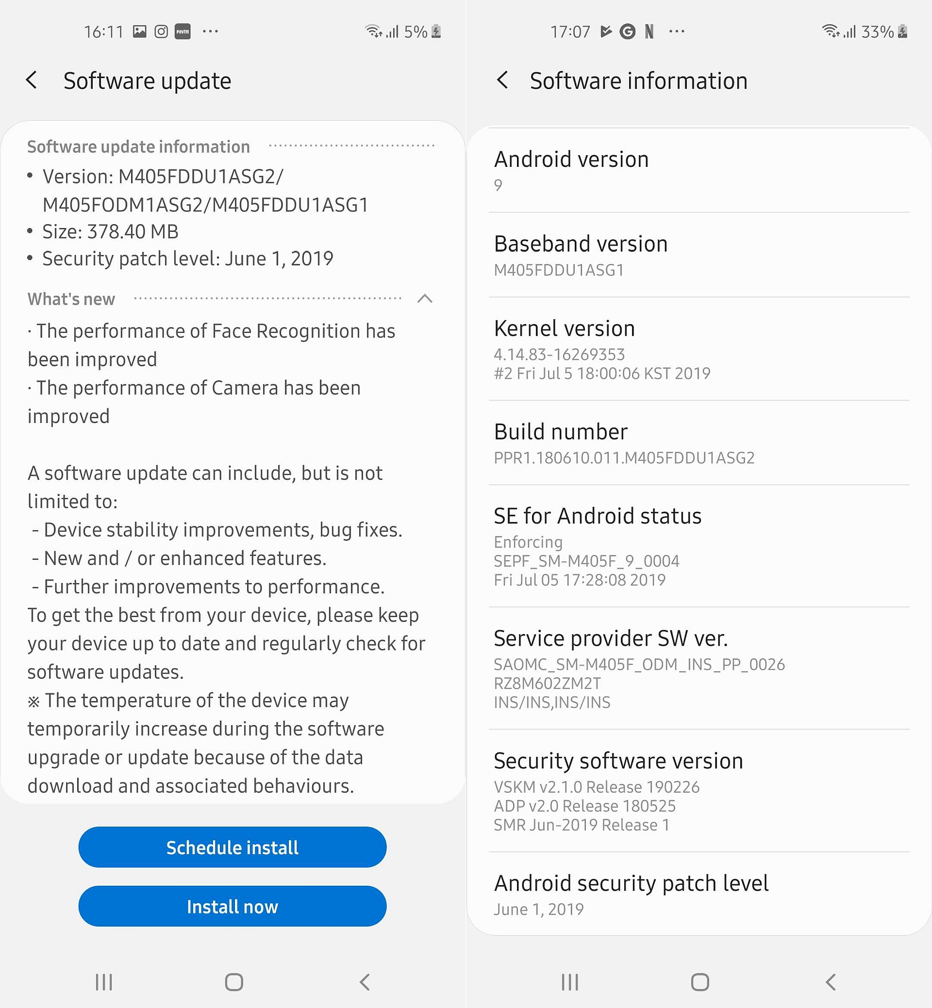Tap navigation back on right phone

tap(831, 982)
